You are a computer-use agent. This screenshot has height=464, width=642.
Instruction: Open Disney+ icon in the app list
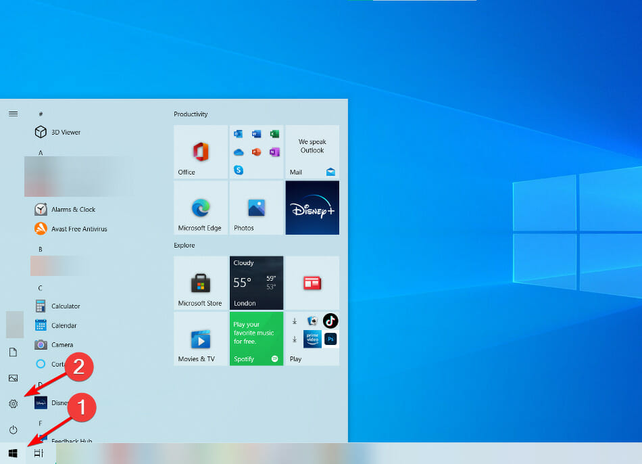pyautogui.click(x=41, y=402)
